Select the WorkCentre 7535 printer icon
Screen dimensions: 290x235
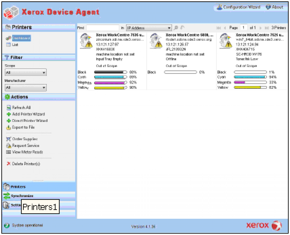point(86,41)
